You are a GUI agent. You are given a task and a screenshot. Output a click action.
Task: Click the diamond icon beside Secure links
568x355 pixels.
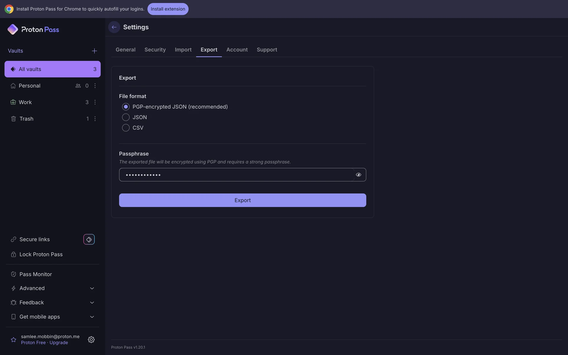[89, 239]
